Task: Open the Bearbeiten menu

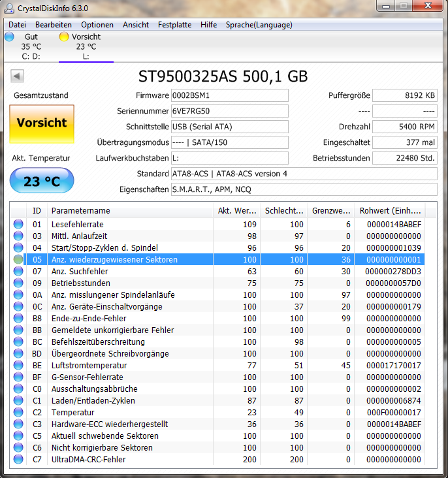Action: (x=54, y=25)
